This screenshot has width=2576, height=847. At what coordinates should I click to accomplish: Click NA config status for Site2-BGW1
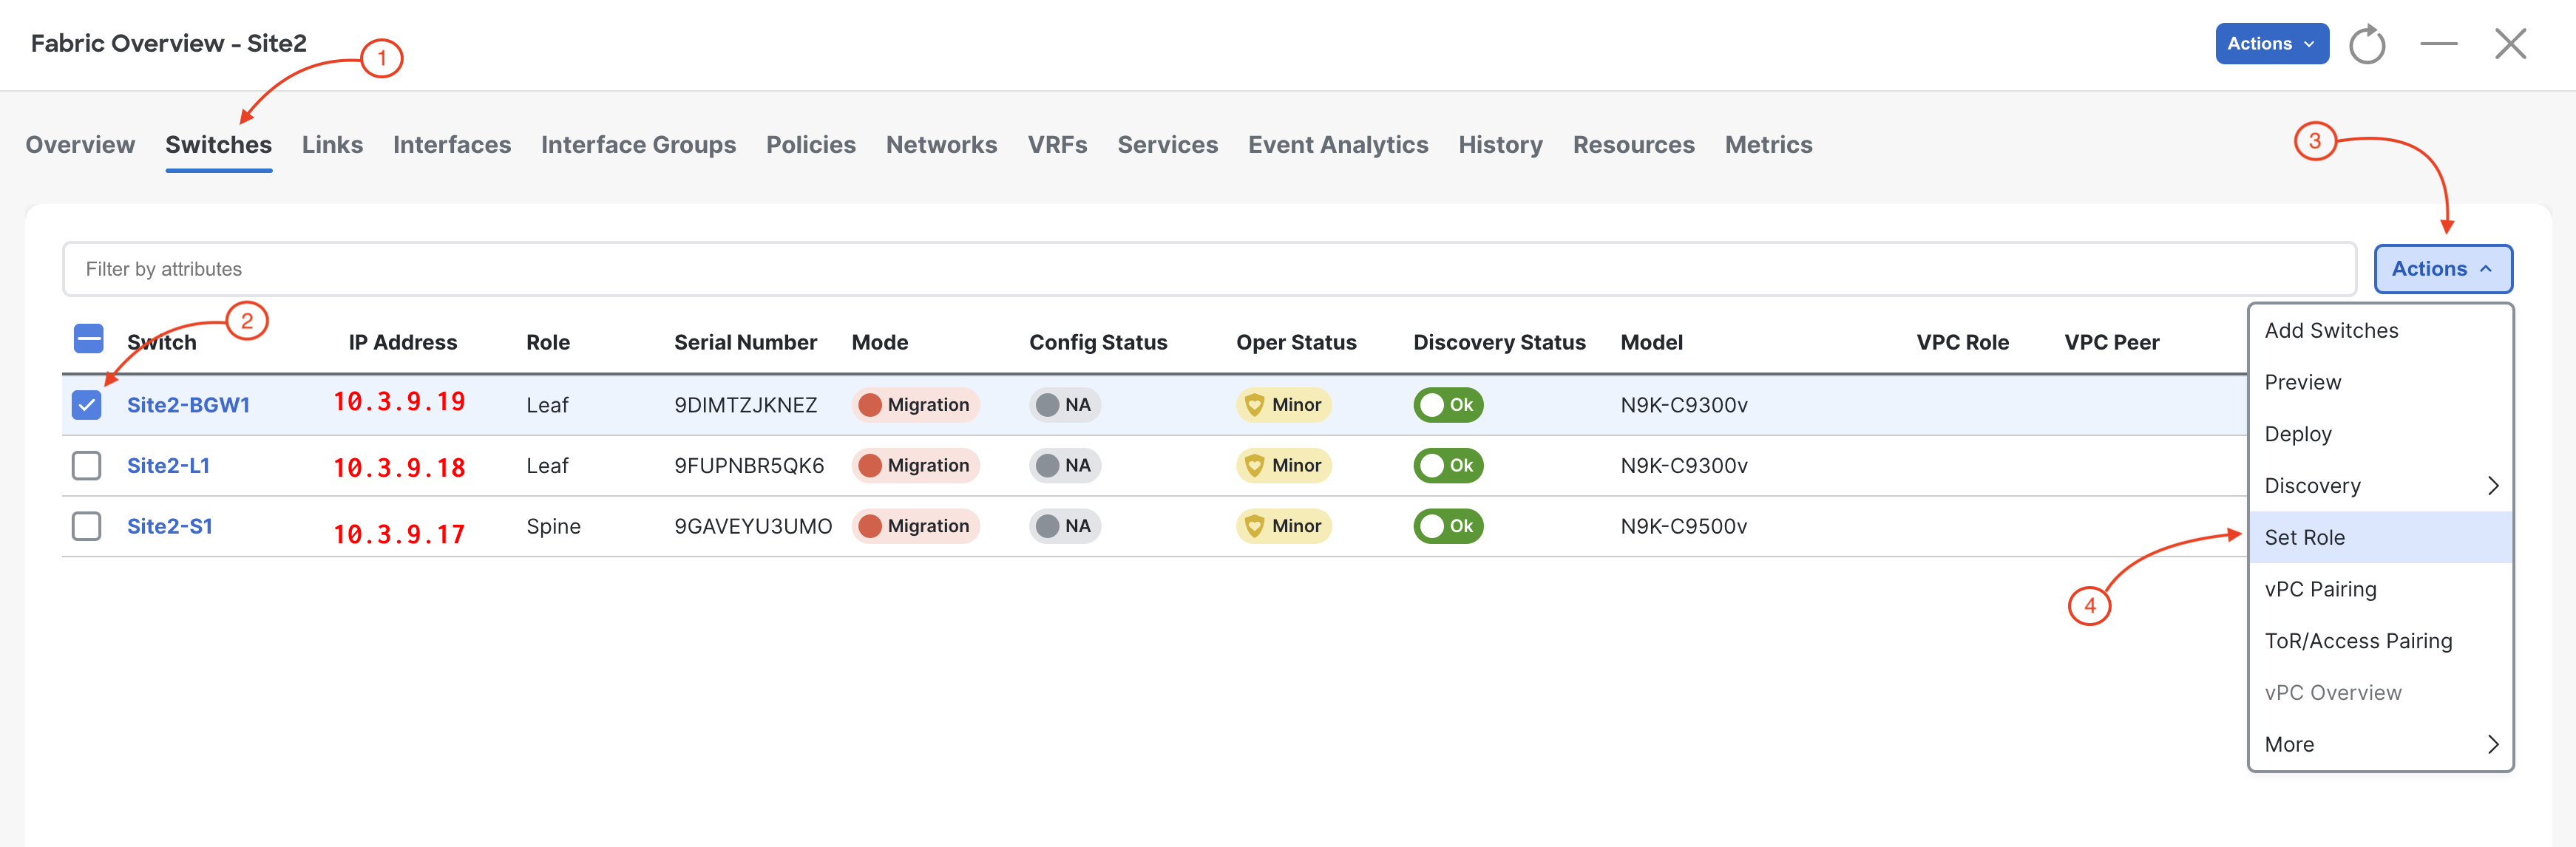click(x=1064, y=405)
